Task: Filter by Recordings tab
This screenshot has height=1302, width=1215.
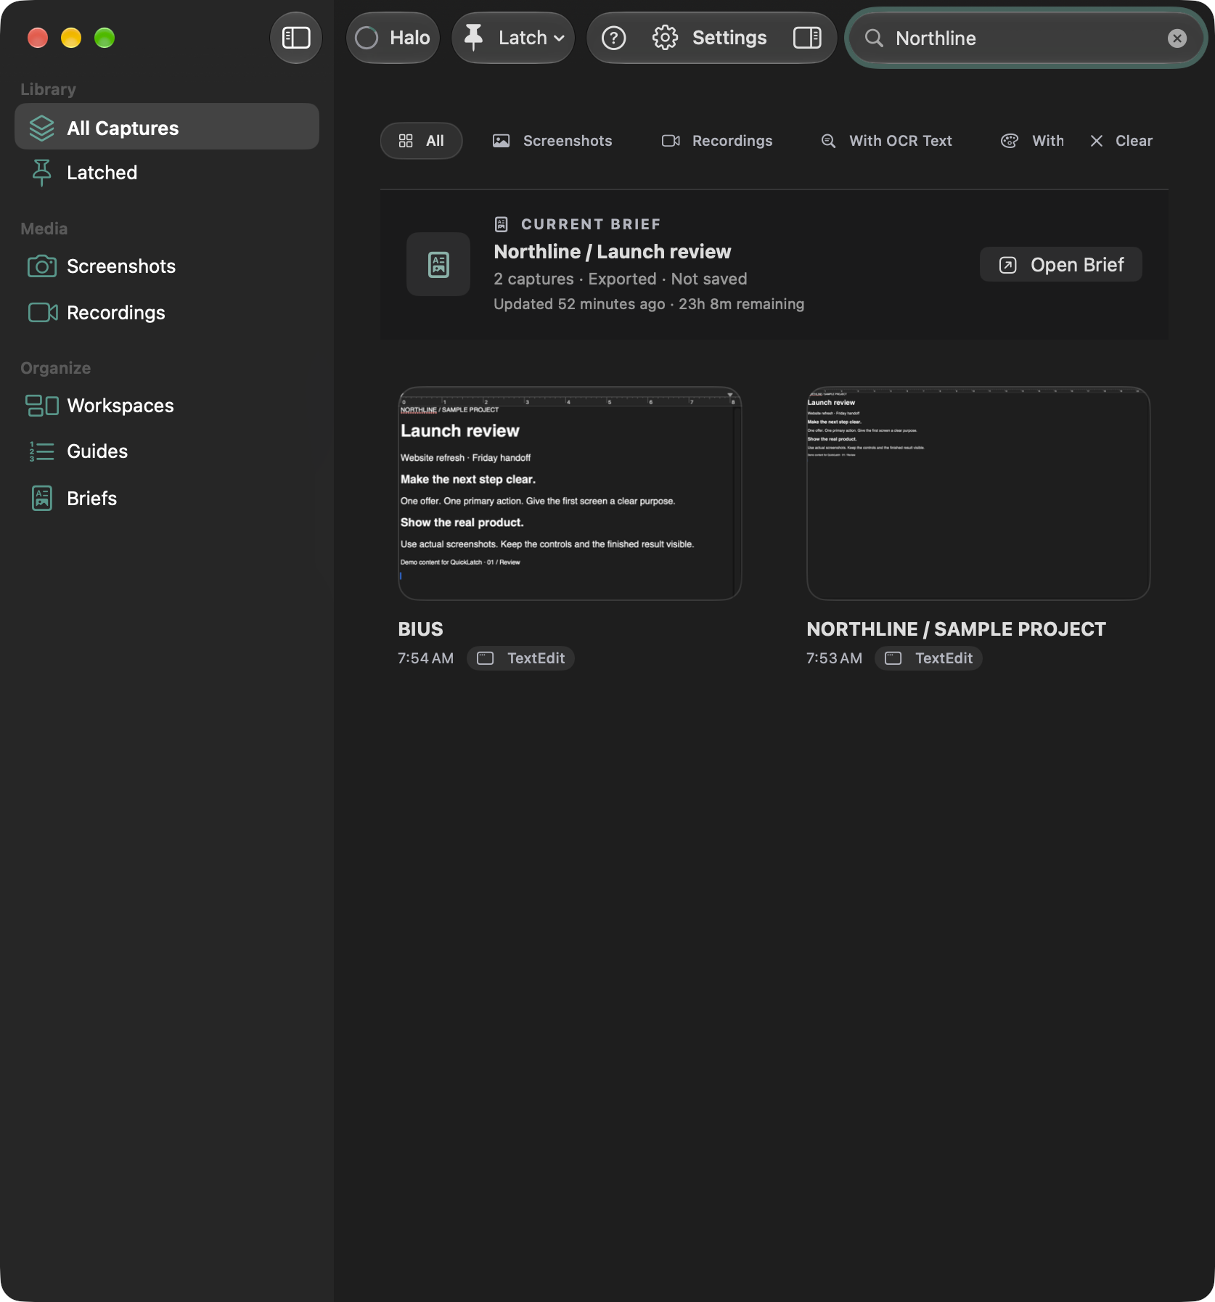Action: (x=717, y=141)
